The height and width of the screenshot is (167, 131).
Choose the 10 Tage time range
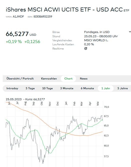pos(47,88)
